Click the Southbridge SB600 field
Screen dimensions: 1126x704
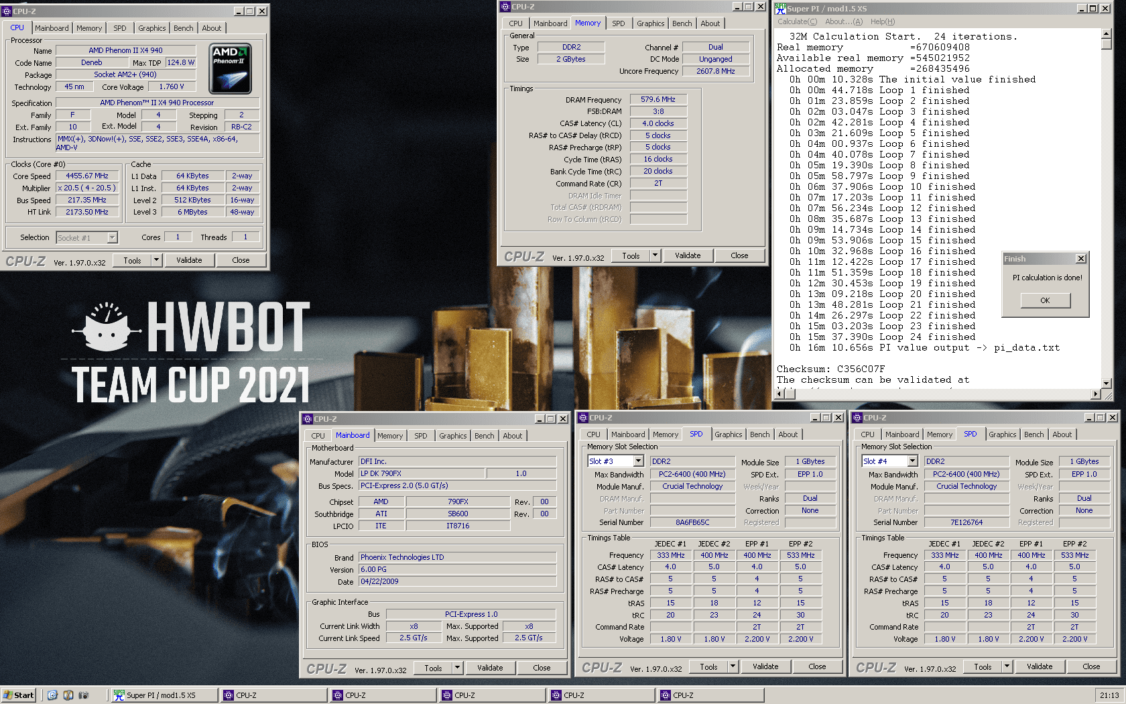point(458,514)
